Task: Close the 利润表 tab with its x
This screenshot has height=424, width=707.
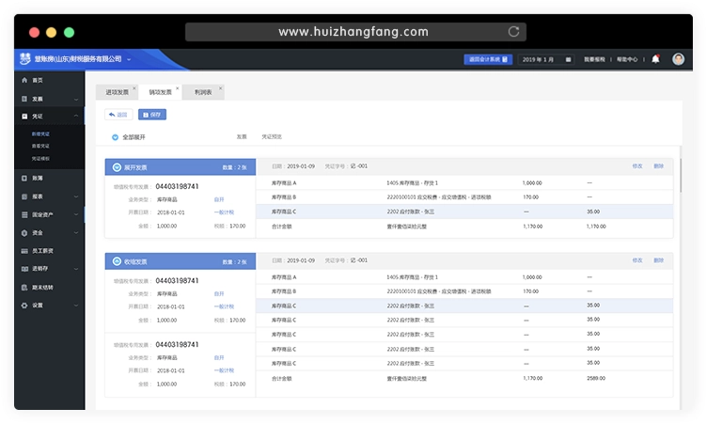Action: 221,88
